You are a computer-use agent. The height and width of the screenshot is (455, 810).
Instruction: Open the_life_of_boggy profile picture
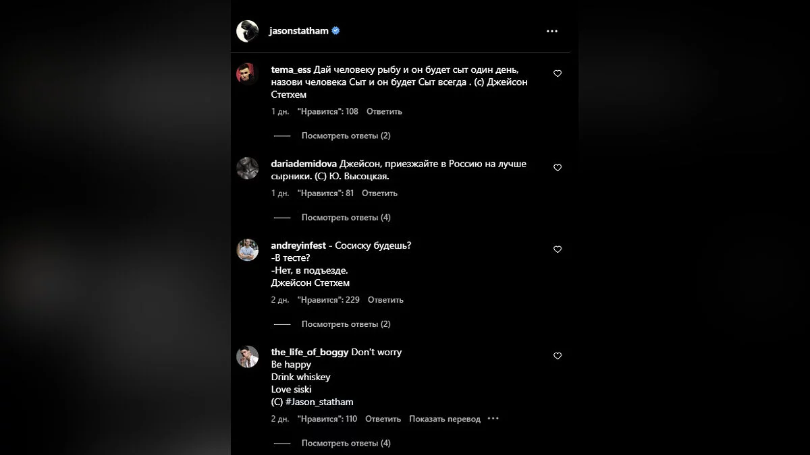coord(247,357)
